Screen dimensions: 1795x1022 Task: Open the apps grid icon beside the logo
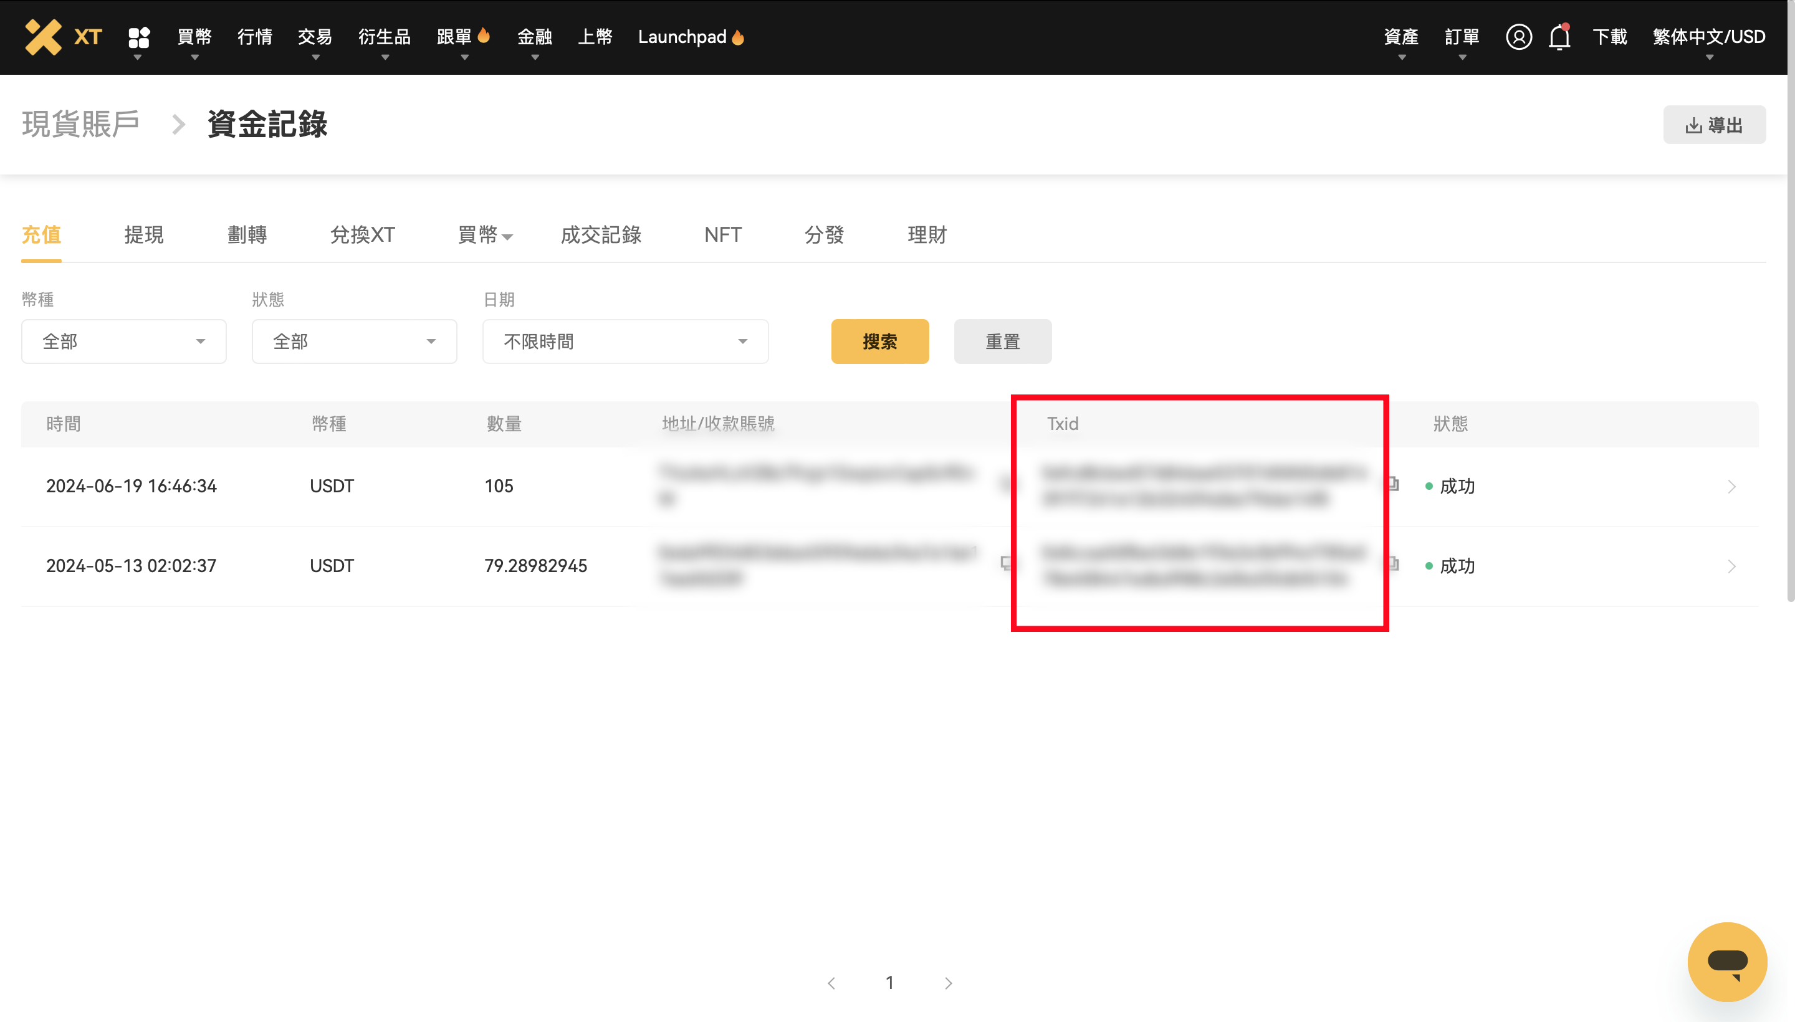click(139, 37)
